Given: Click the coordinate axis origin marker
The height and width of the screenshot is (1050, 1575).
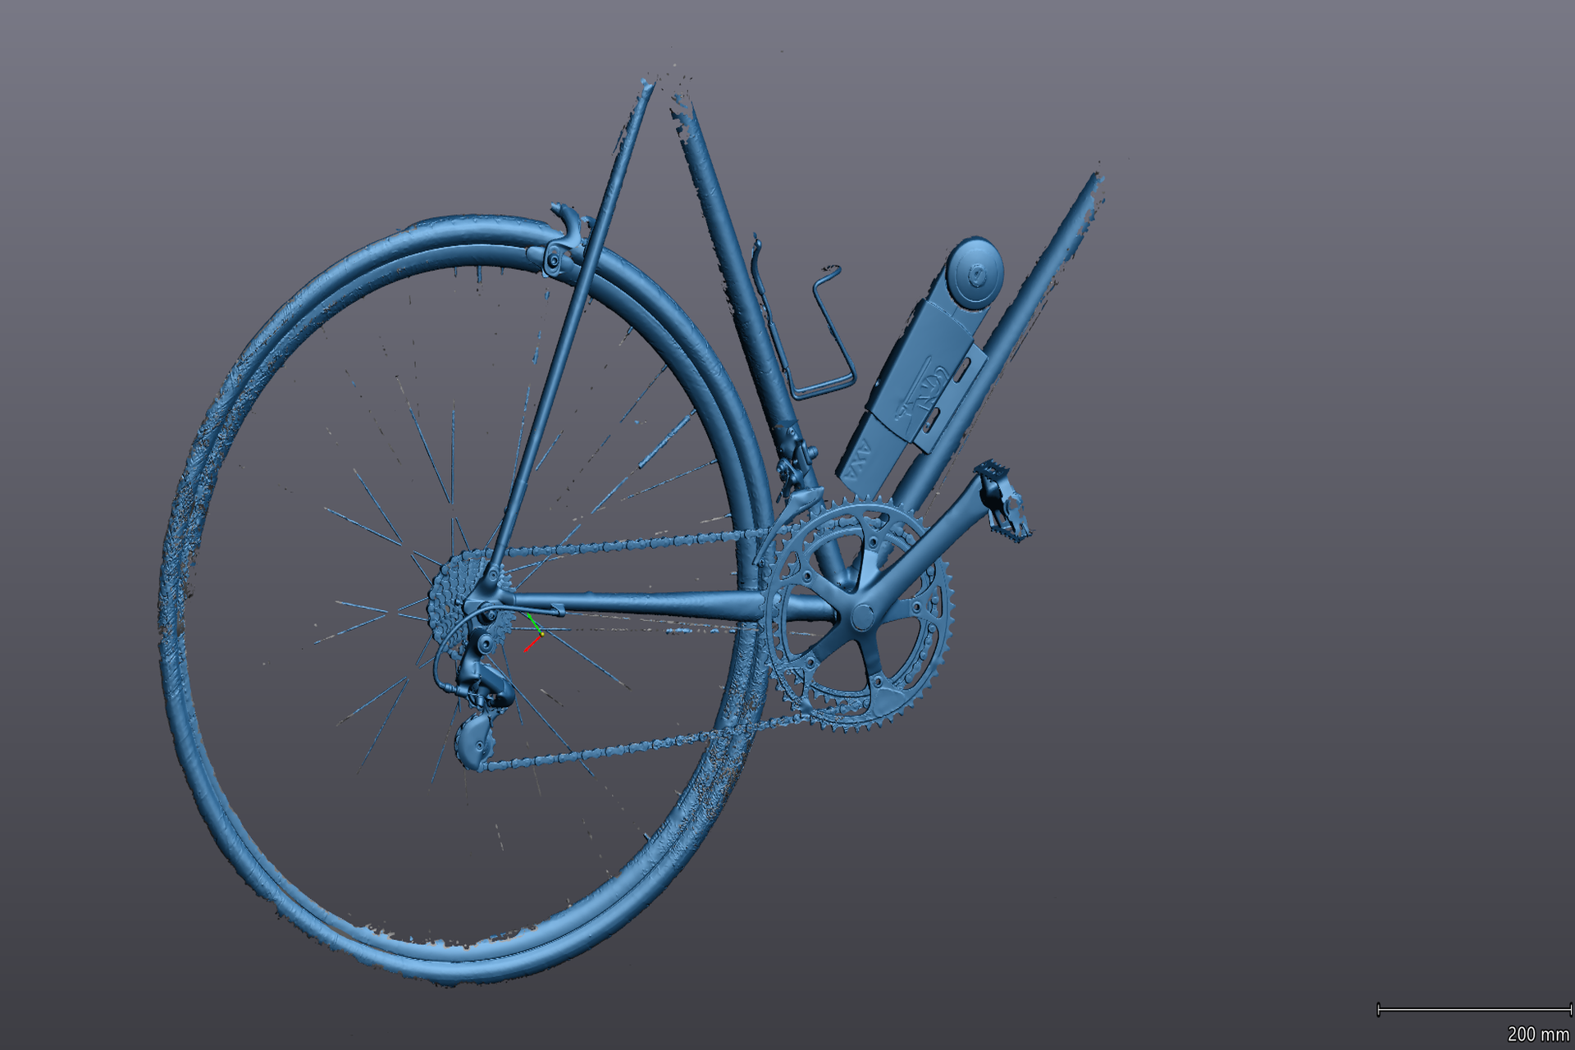Looking at the screenshot, I should point(542,634).
